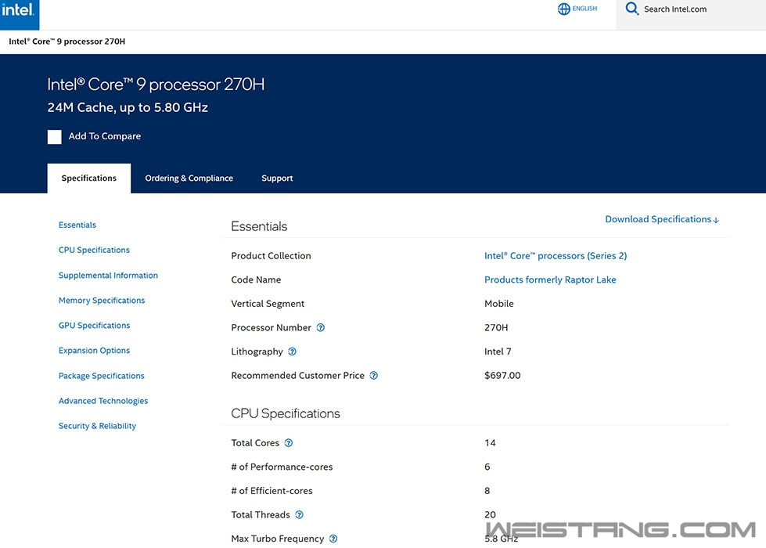
Task: Open help icon next to Lithography
Action: (x=292, y=352)
